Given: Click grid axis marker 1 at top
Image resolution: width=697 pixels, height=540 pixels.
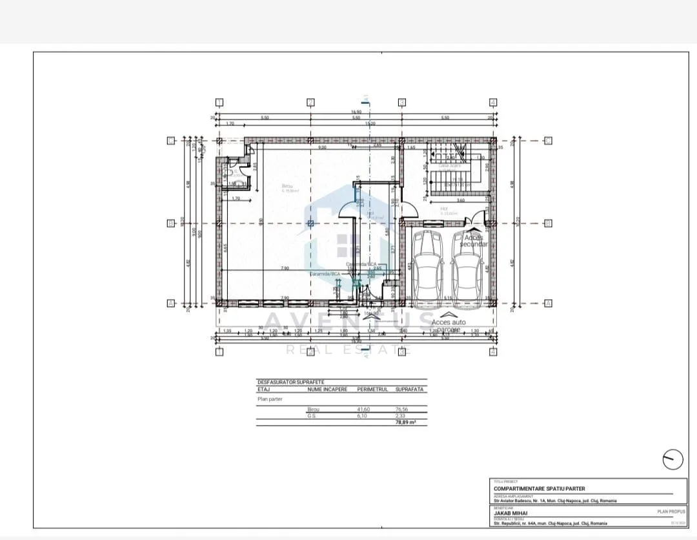Looking at the screenshot, I should pos(219,102).
